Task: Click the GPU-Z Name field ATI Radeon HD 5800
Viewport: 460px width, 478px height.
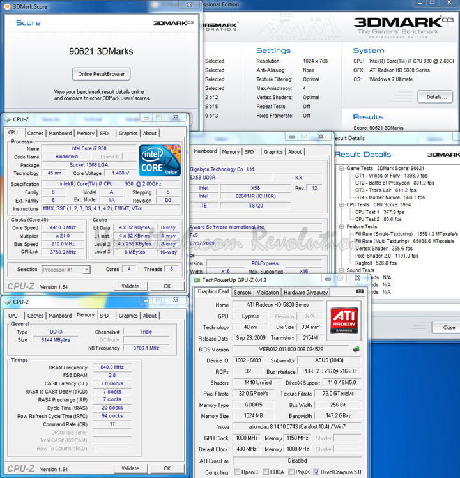Action: coord(277,305)
